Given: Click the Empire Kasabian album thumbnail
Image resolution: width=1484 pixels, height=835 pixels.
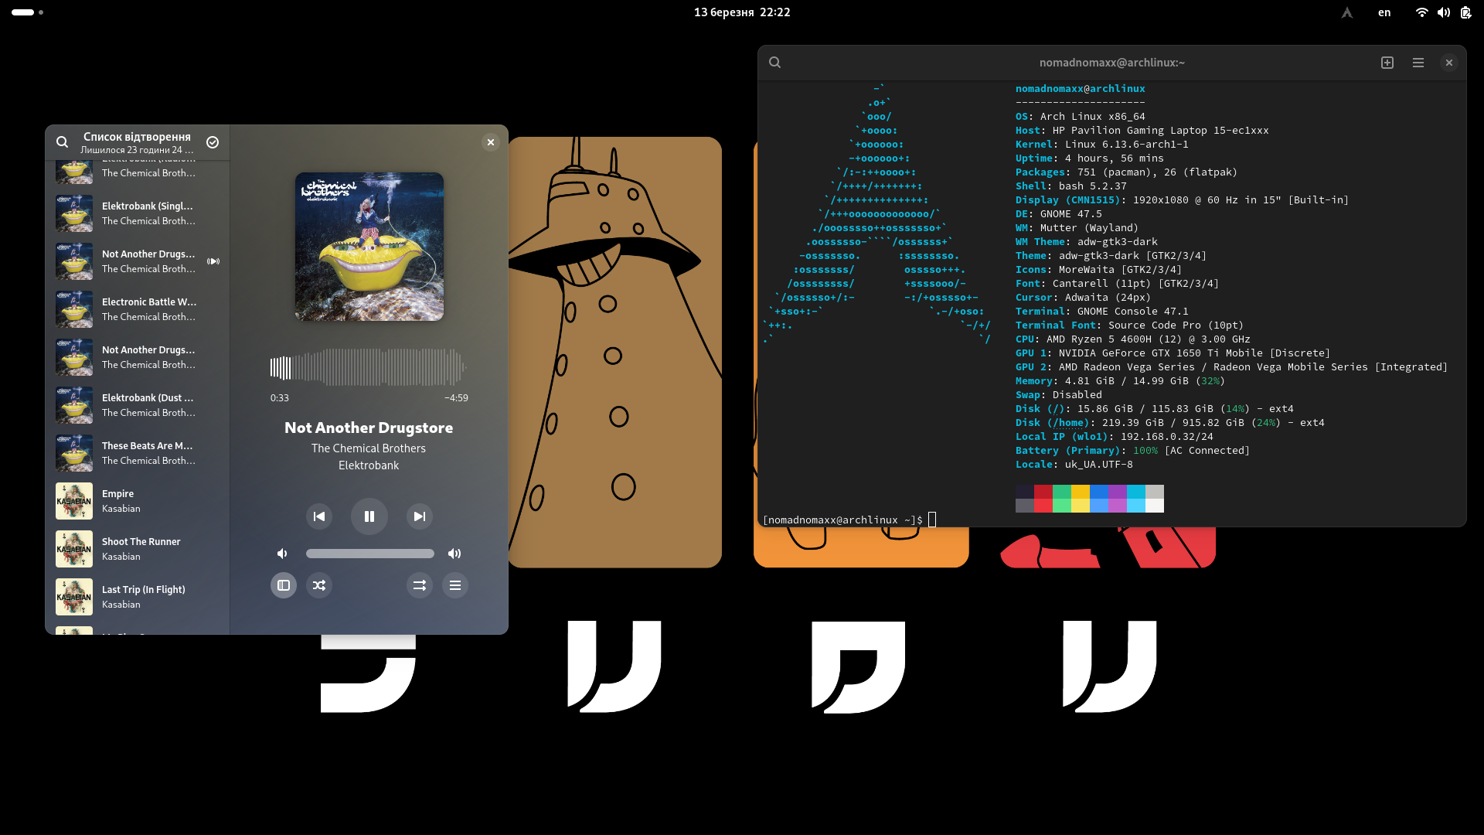Looking at the screenshot, I should (74, 501).
